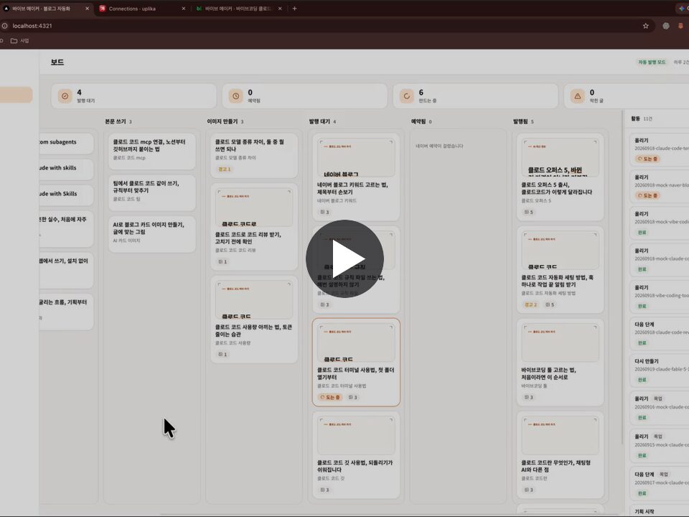Click comment count icon on 네이버 블로그 키워드 card

(x=324, y=212)
